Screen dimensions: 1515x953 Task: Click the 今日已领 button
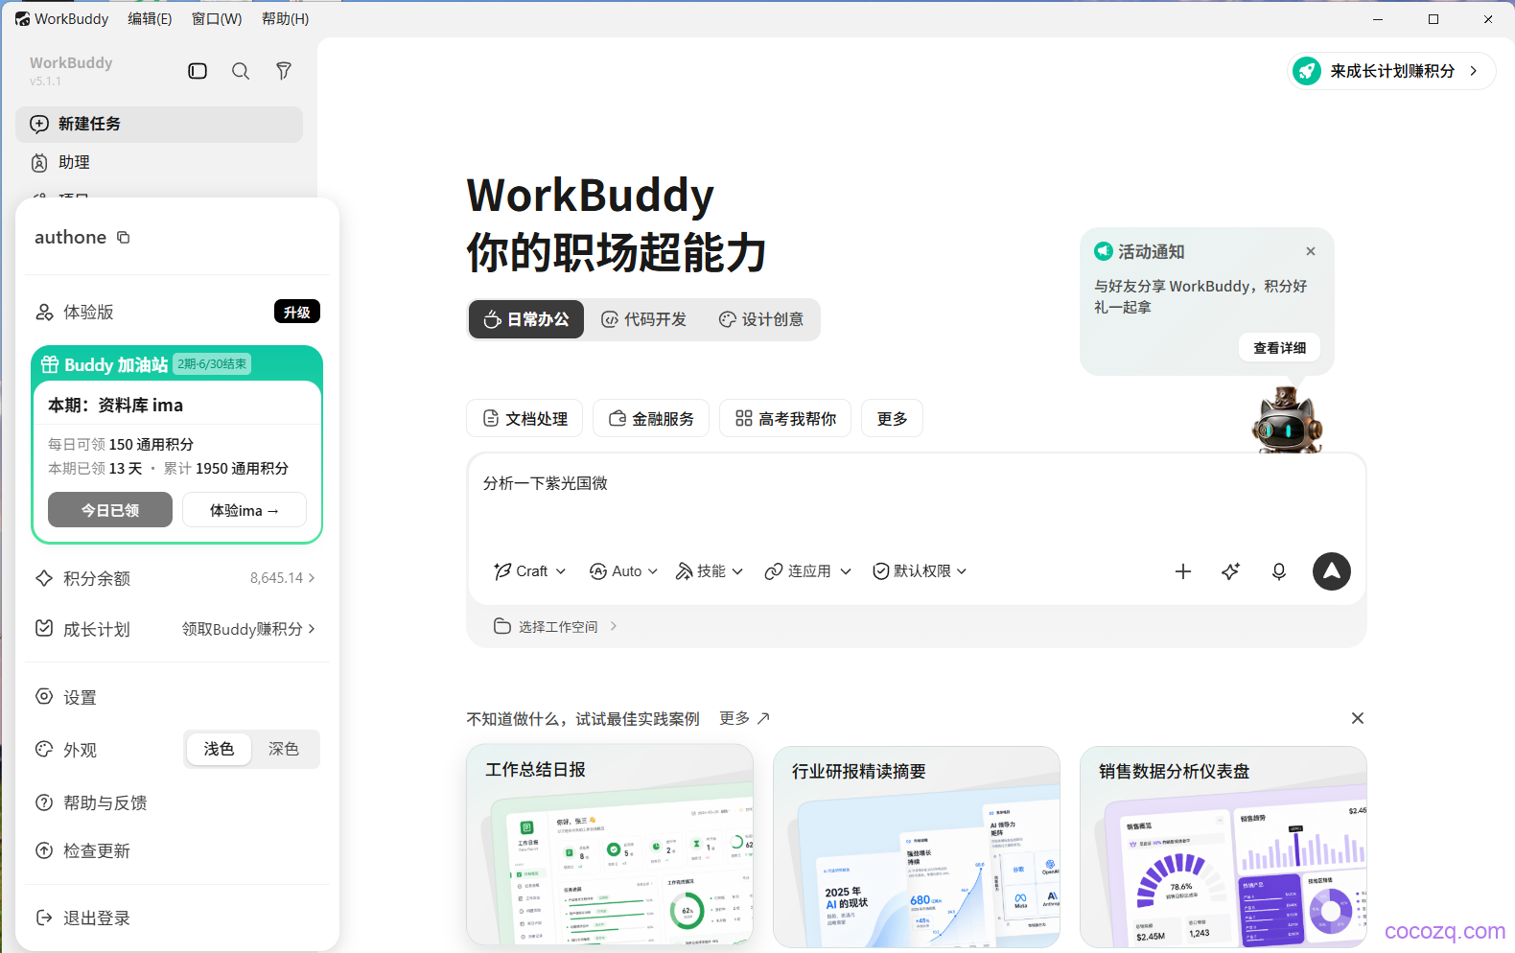coord(110,510)
